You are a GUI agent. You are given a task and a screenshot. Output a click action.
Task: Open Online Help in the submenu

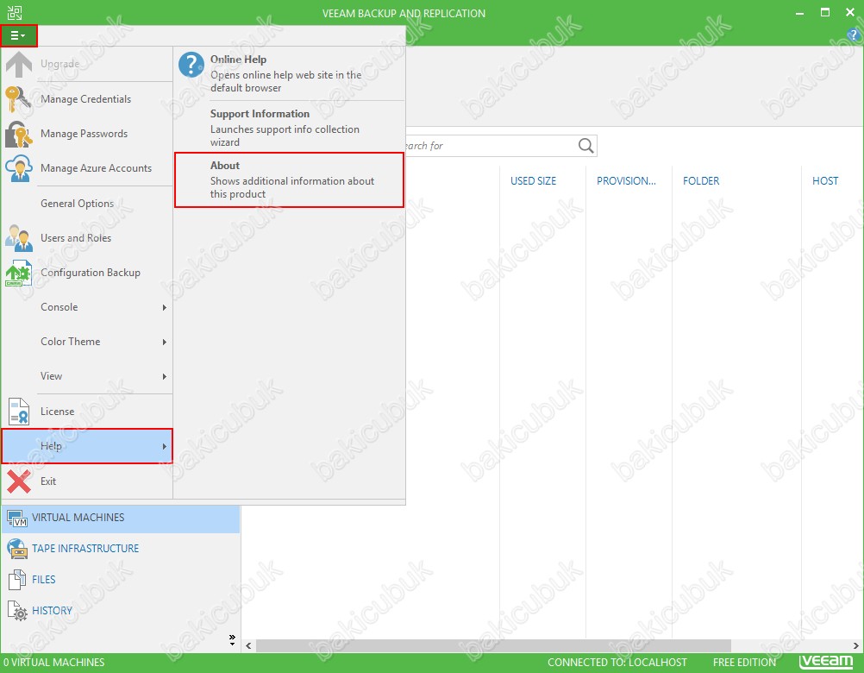[290, 73]
